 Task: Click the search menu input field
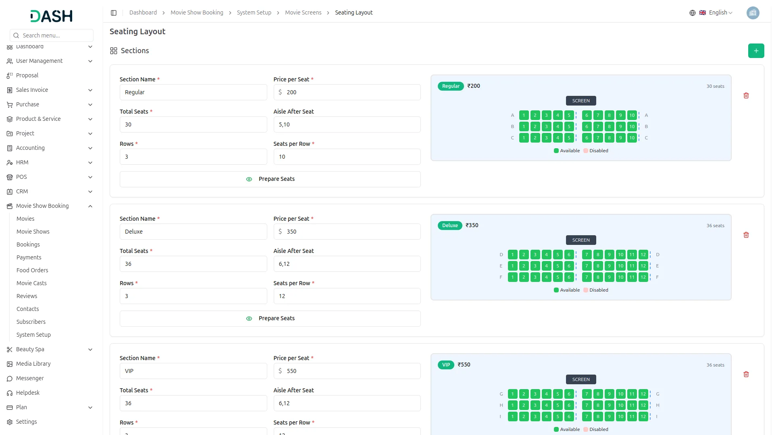(x=51, y=35)
